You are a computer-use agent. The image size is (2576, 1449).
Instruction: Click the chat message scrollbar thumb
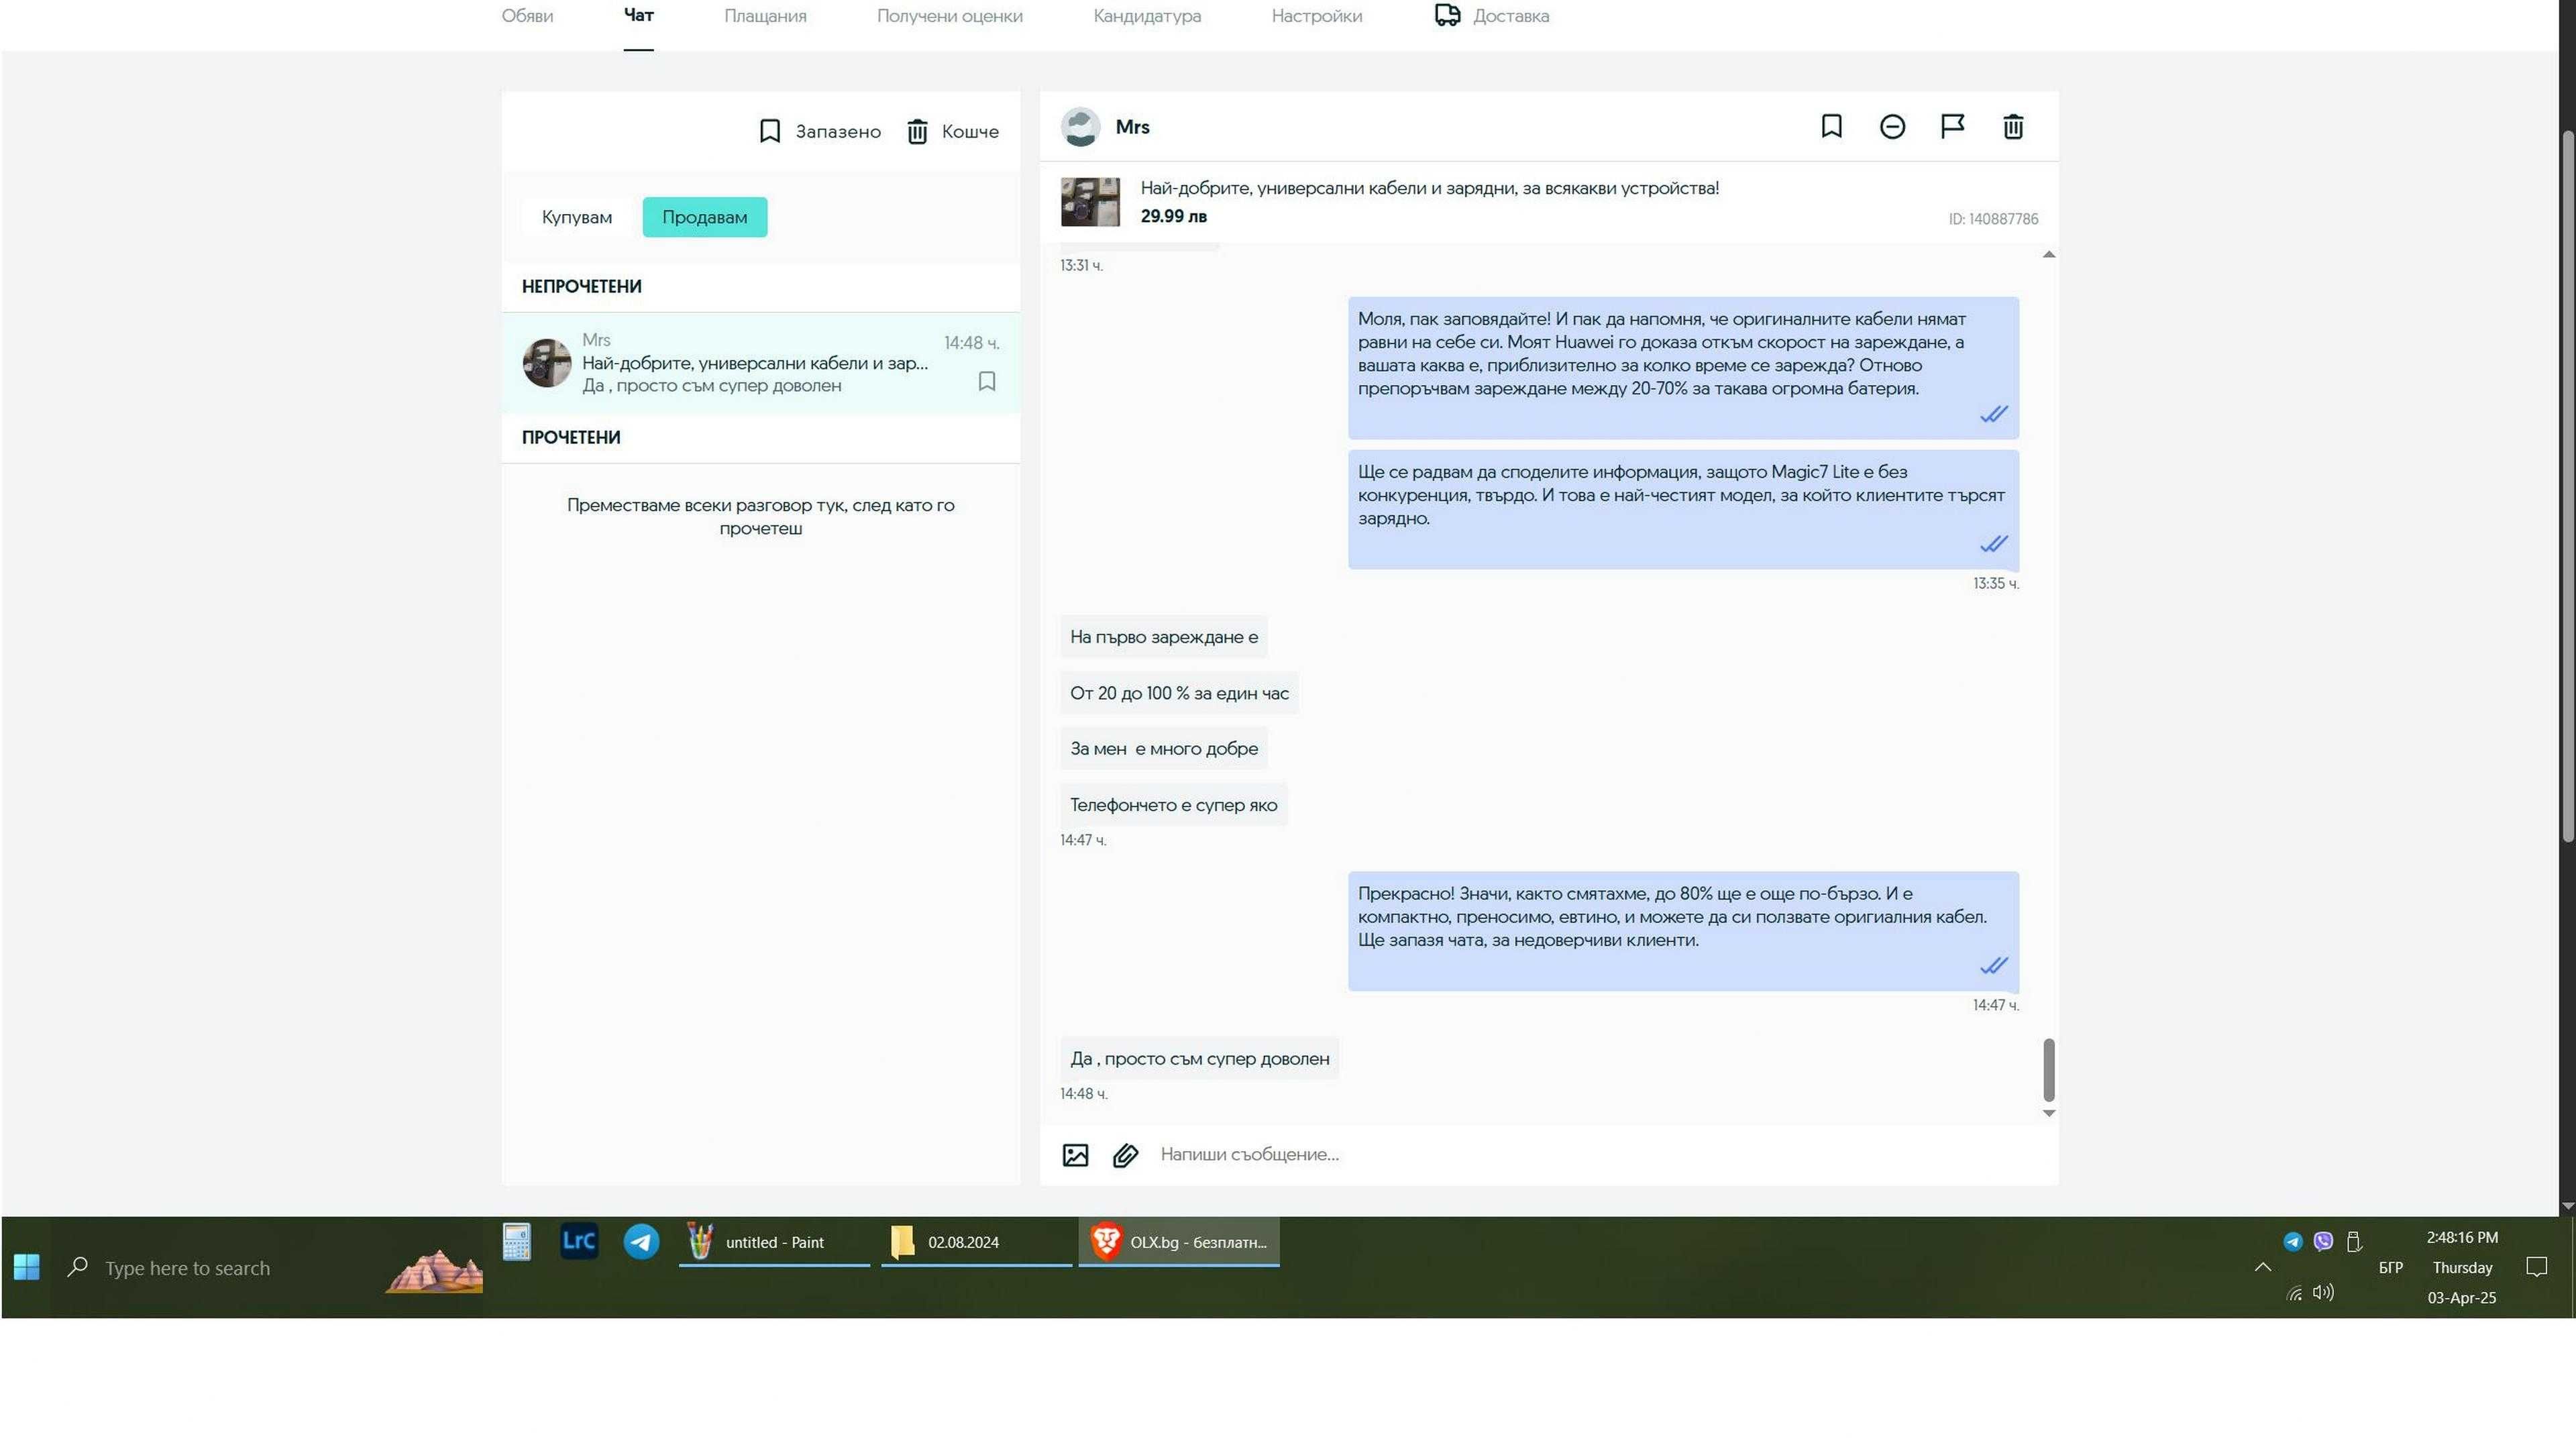2048,1069
